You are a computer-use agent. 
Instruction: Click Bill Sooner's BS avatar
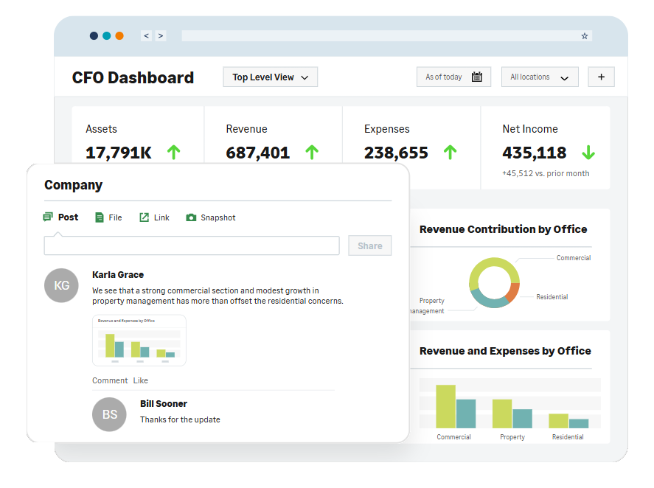pos(109,414)
